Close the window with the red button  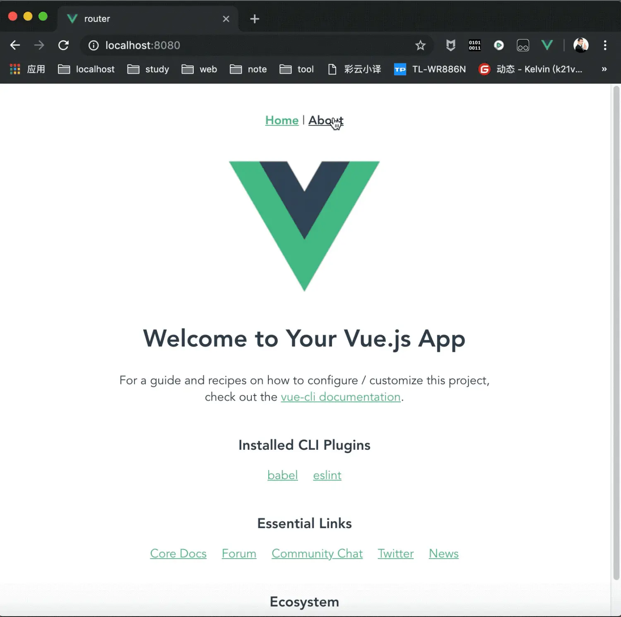[x=13, y=17]
